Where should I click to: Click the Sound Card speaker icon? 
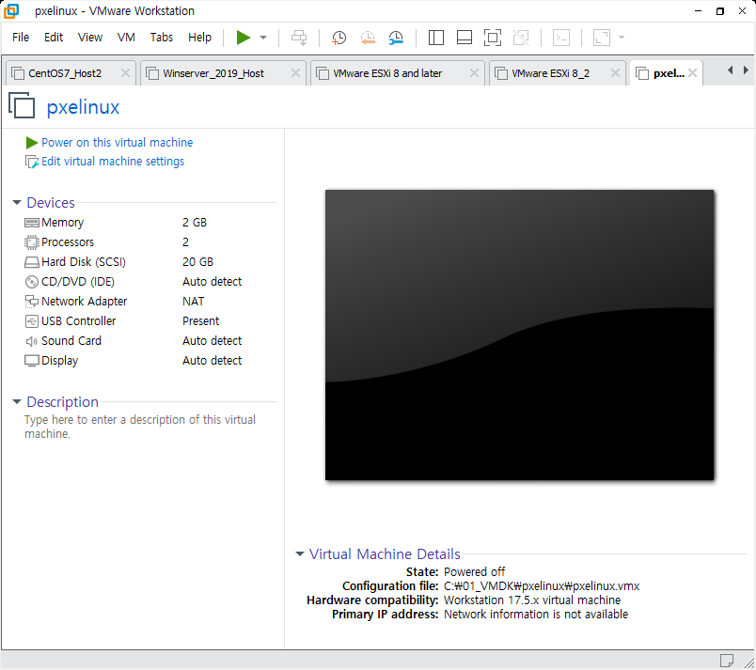tap(31, 341)
